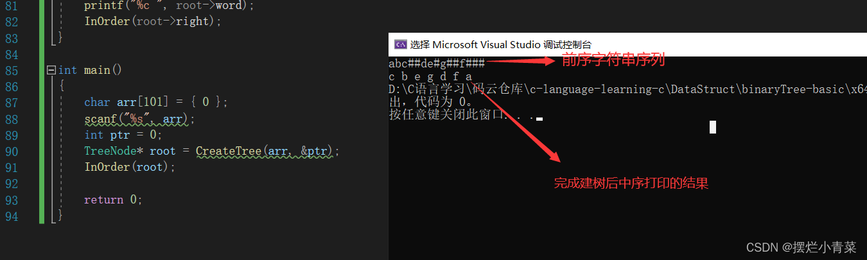Click the white block cursor in the console
The width and height of the screenshot is (867, 260).
click(x=712, y=126)
